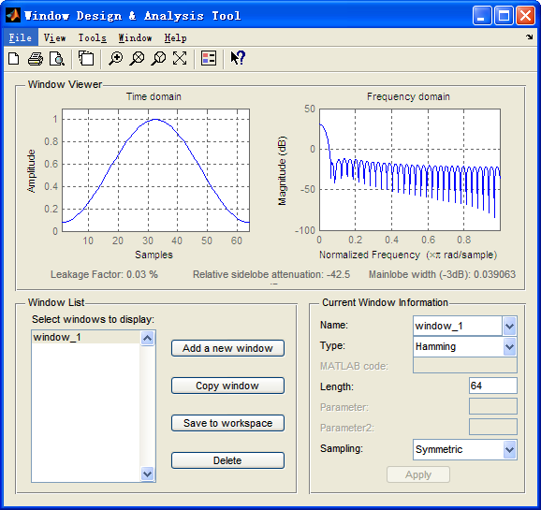
Task: Maximize the Window Design & Analysis Tool
Action: pos(504,16)
